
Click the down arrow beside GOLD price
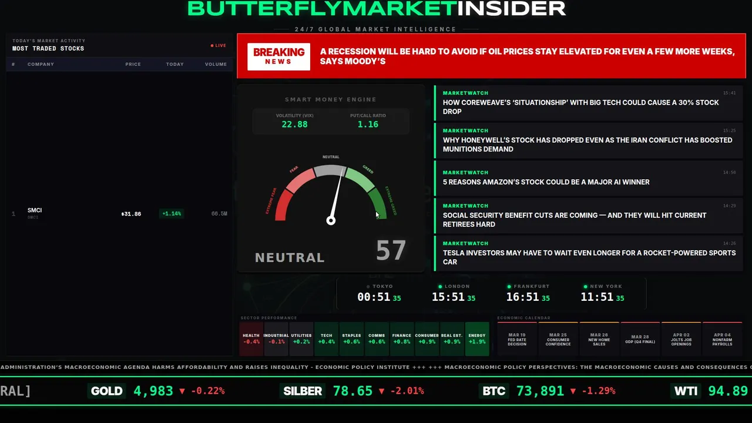tap(182, 391)
